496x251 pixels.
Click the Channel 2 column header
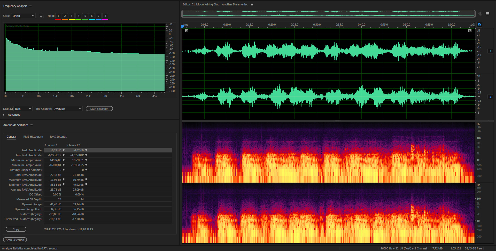pos(74,145)
